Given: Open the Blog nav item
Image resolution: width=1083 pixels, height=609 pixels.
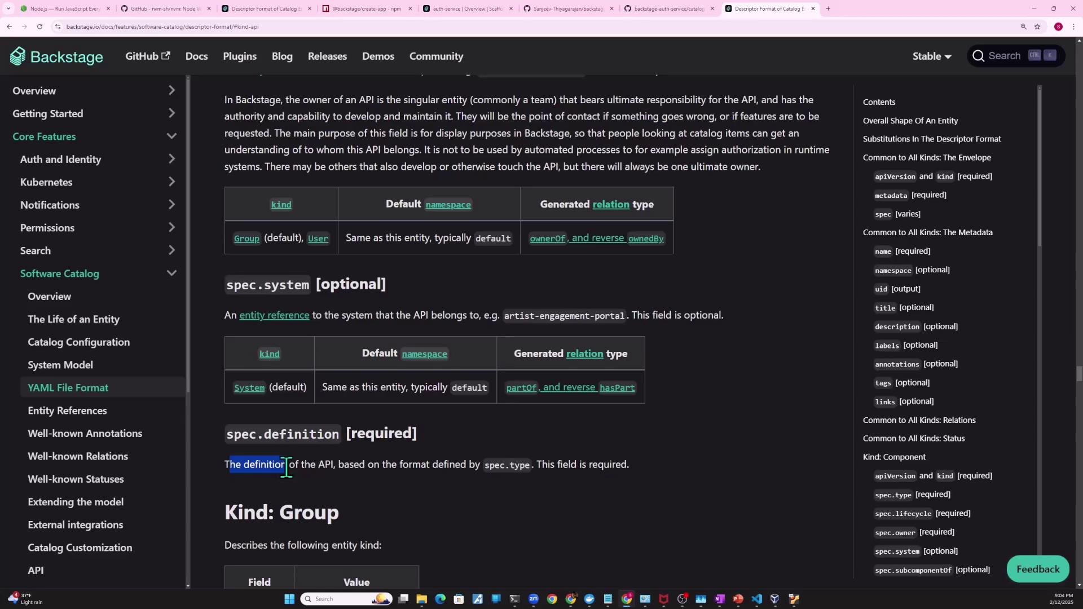Looking at the screenshot, I should click(282, 56).
